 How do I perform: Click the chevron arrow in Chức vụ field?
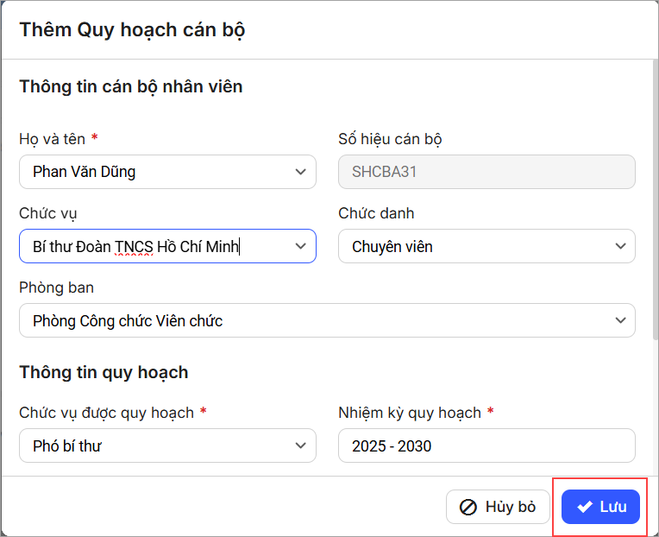pyautogui.click(x=300, y=246)
